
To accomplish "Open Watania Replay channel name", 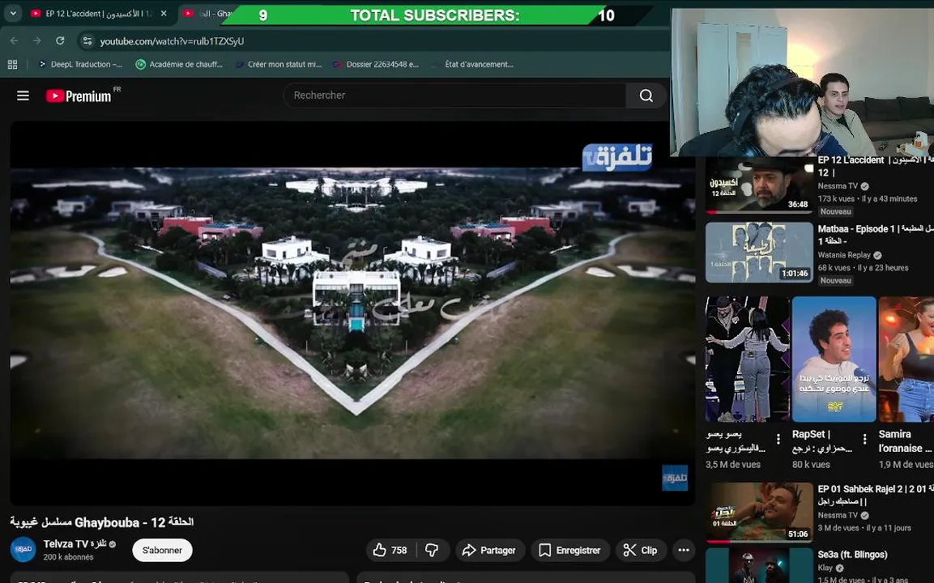I will [844, 255].
